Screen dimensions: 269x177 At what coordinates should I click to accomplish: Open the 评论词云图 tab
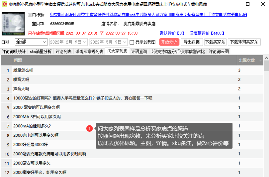(x=219, y=51)
